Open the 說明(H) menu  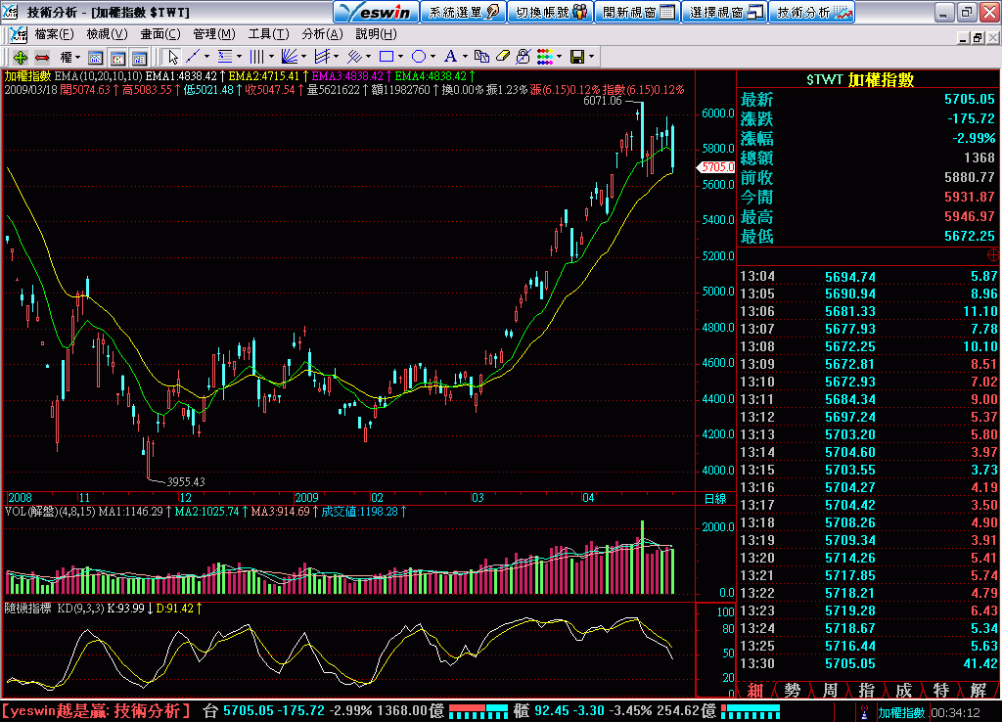pyautogui.click(x=376, y=34)
